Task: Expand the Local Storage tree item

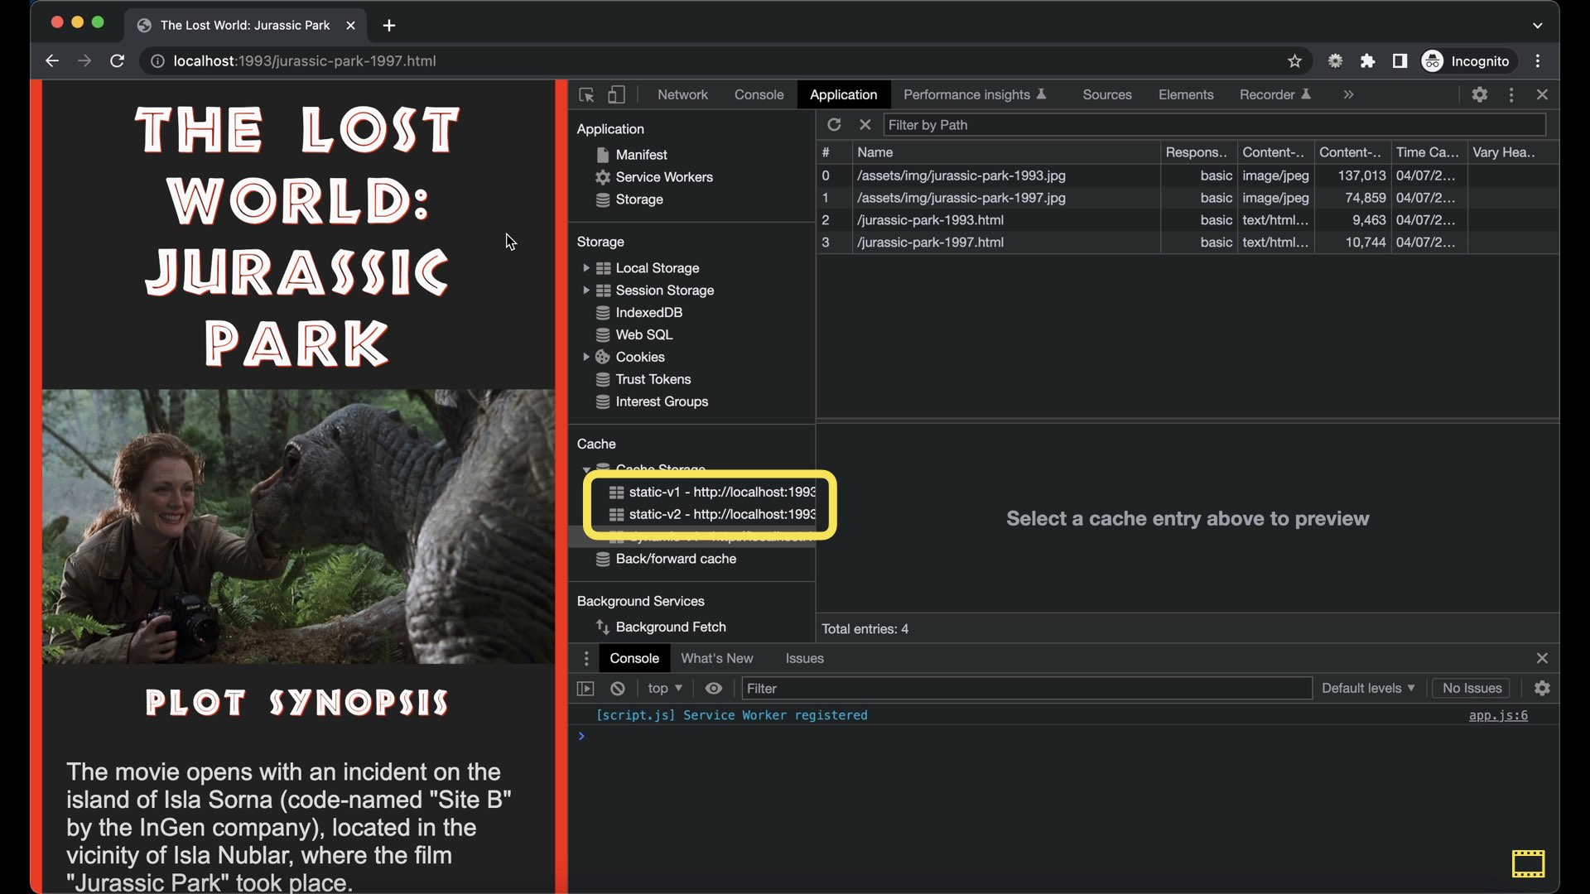Action: [586, 268]
